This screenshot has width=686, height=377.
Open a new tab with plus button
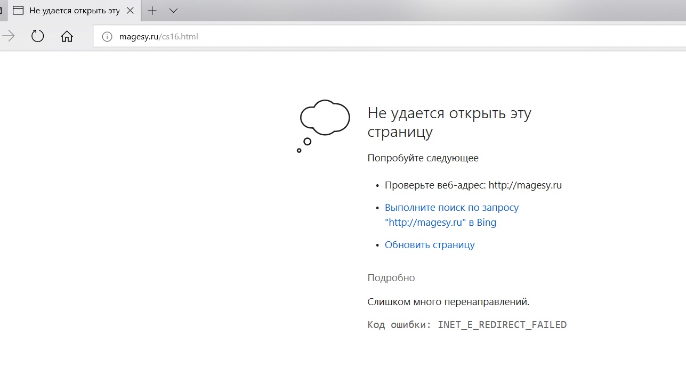[152, 10]
